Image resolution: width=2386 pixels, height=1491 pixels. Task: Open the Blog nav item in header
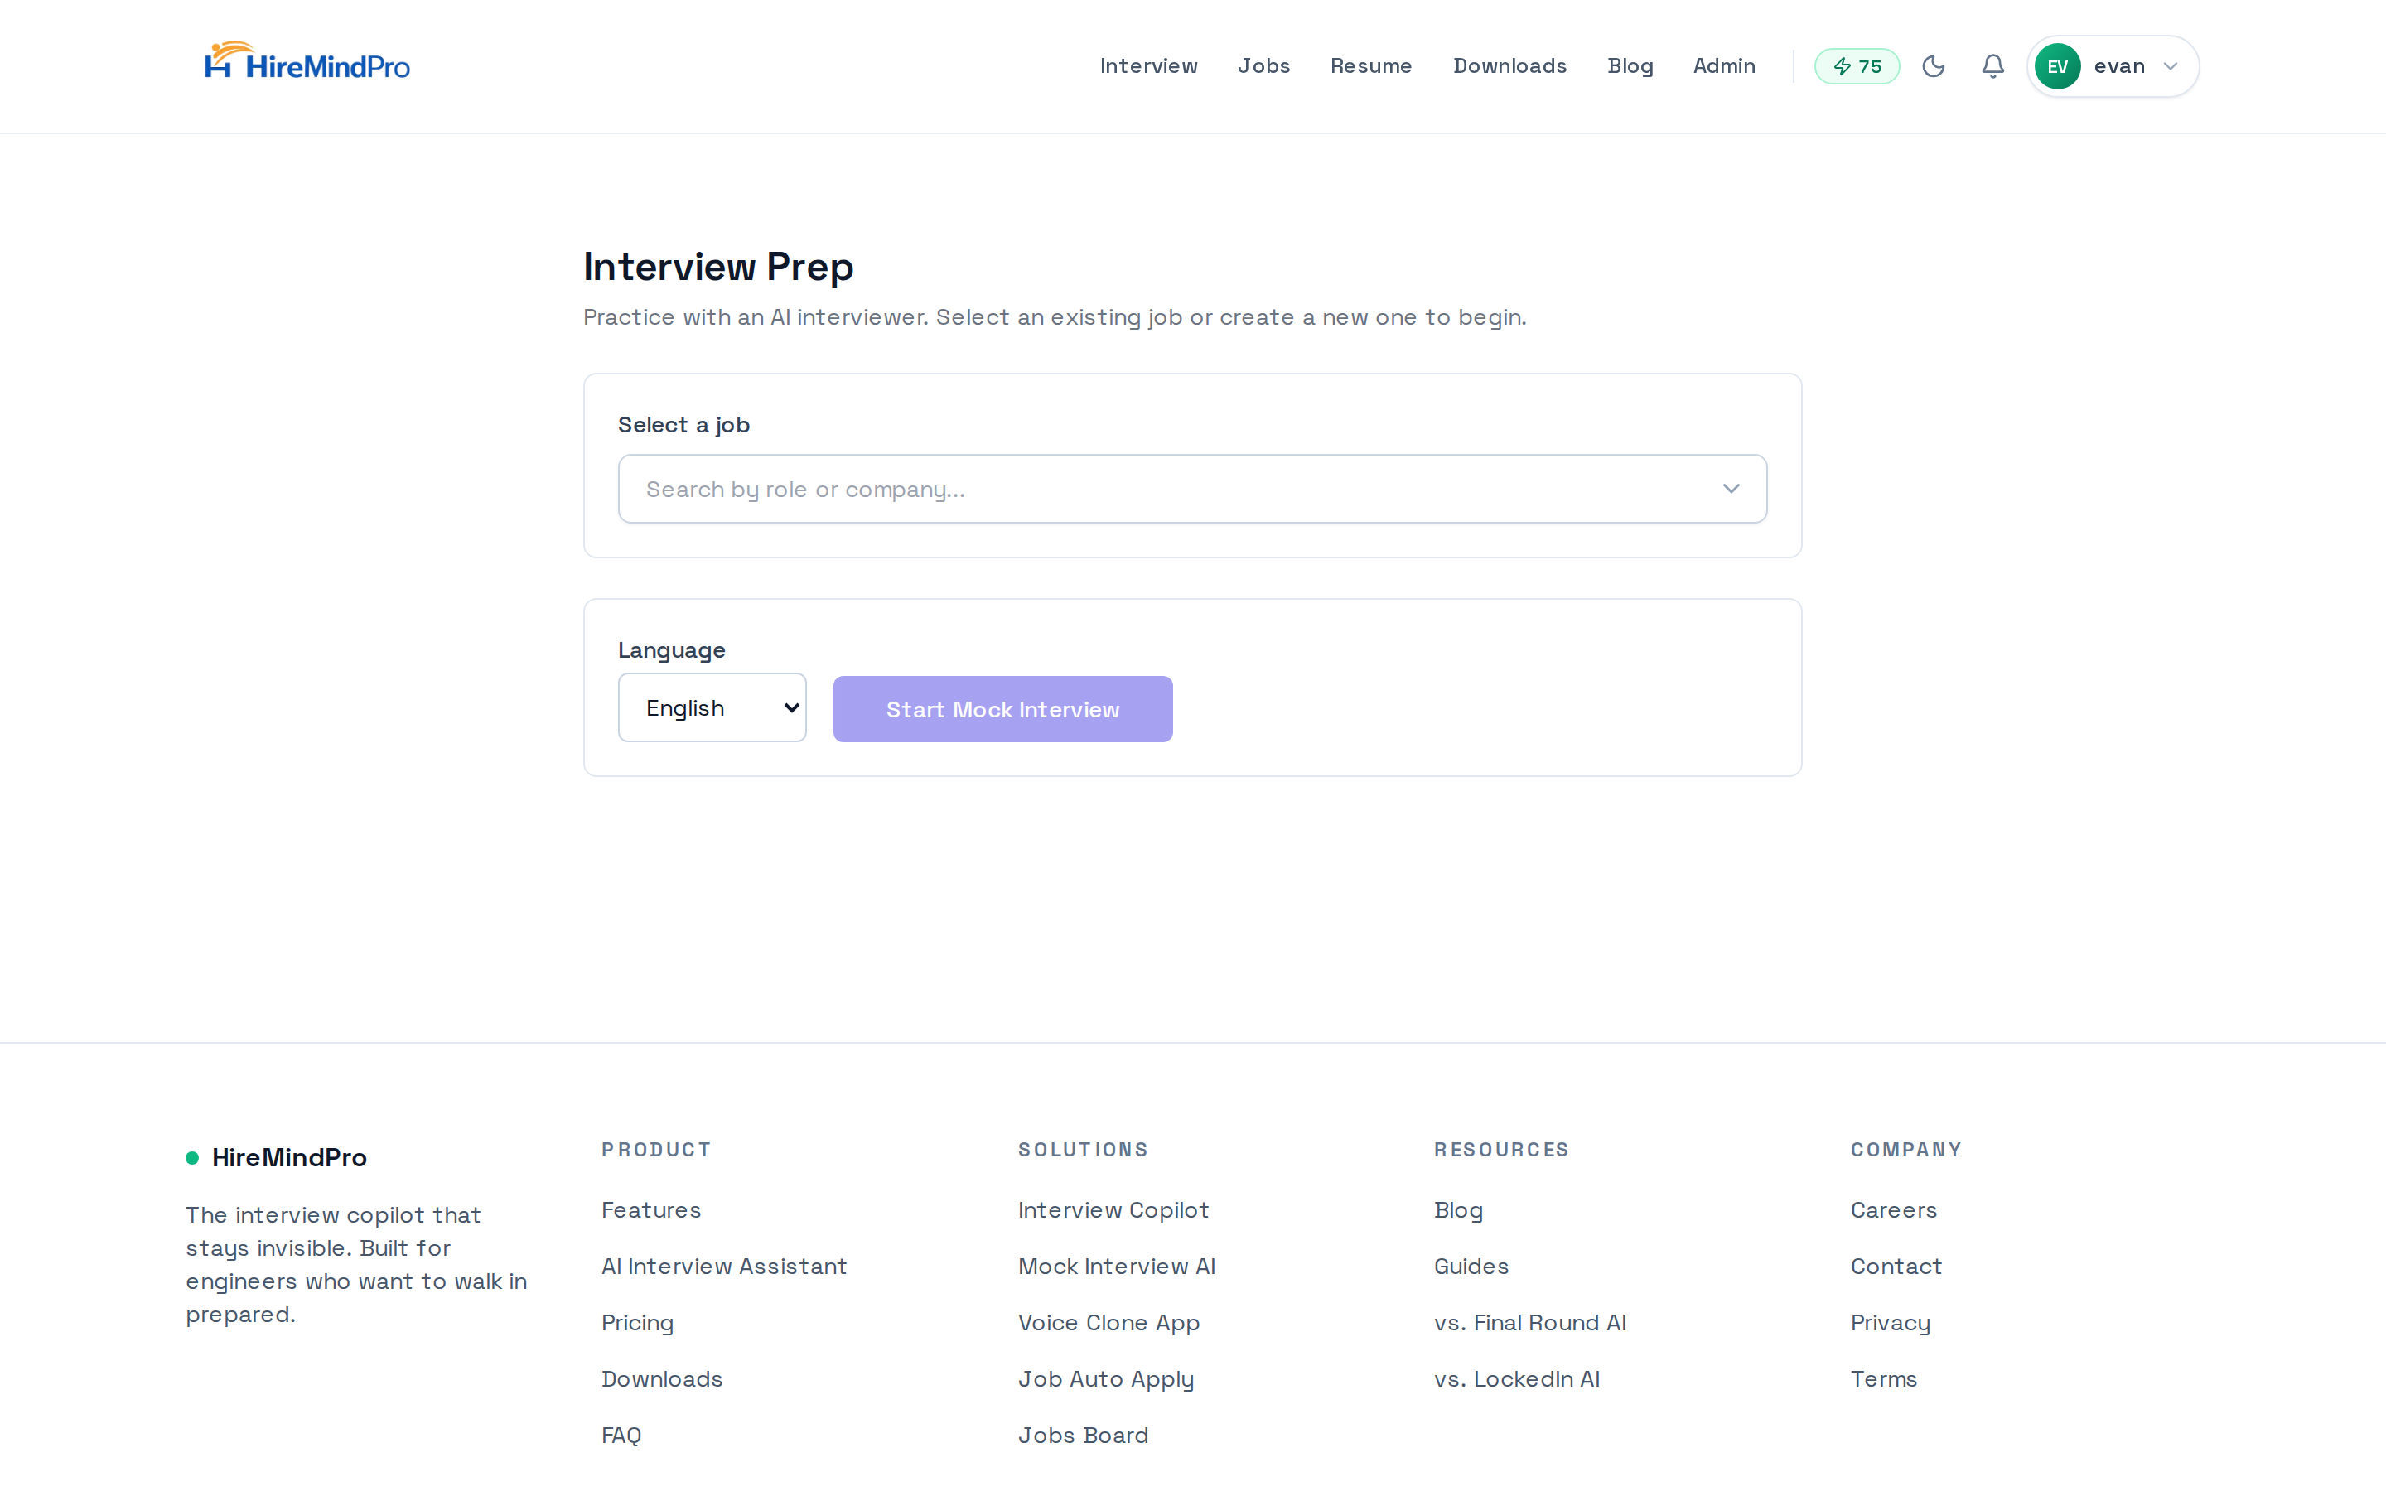tap(1630, 66)
